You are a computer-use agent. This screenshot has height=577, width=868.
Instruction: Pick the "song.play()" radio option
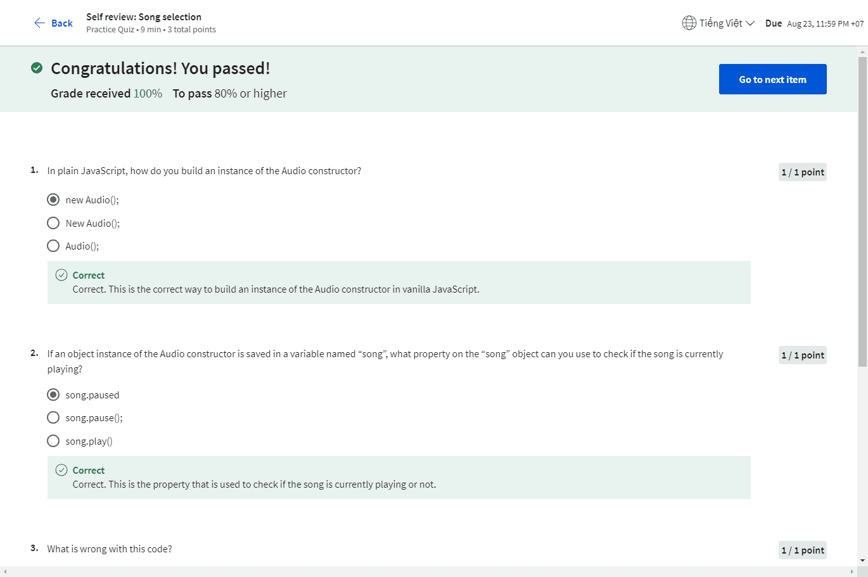pos(53,441)
